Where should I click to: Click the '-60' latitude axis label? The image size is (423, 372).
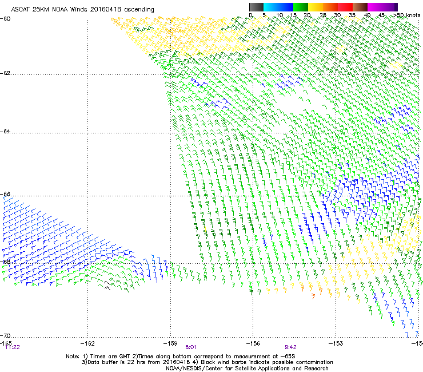[x=5, y=19]
